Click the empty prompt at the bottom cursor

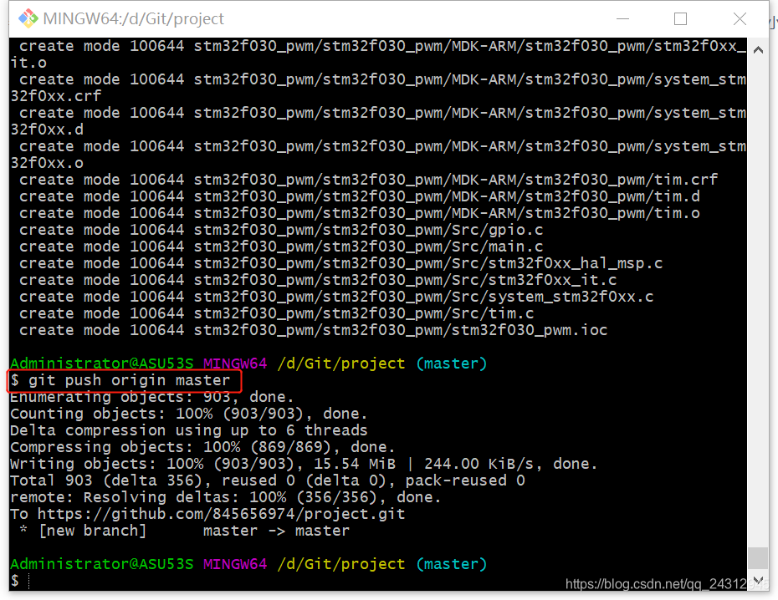coord(20,581)
